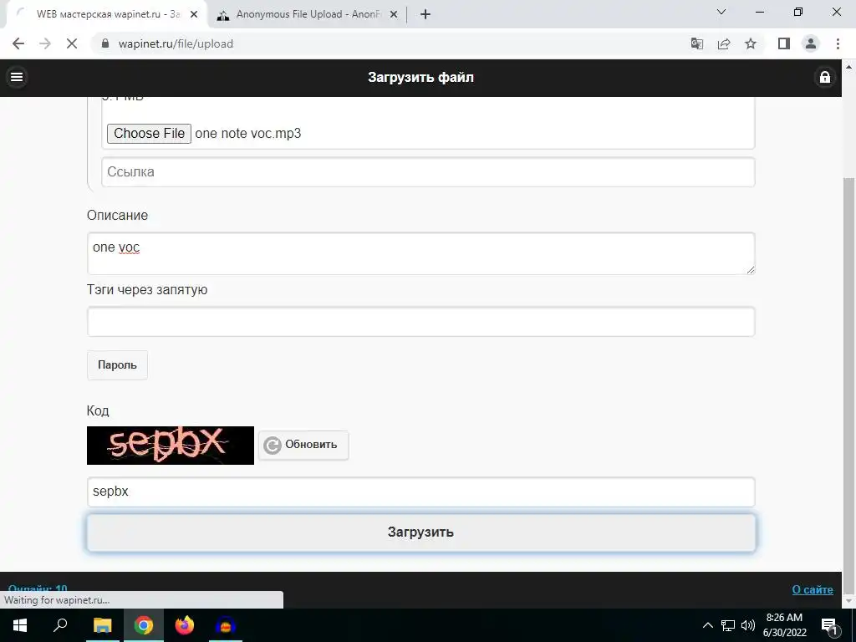Image resolution: width=856 pixels, height=642 pixels.
Task: Open a new browser tab with plus
Action: [x=425, y=14]
